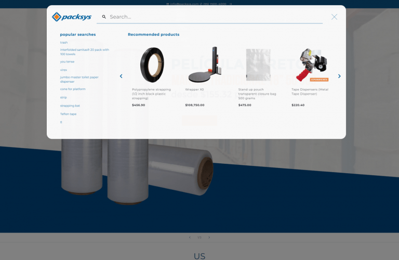The height and width of the screenshot is (260, 399).
Task: Choose popular search 'strip'
Action: pos(63,97)
